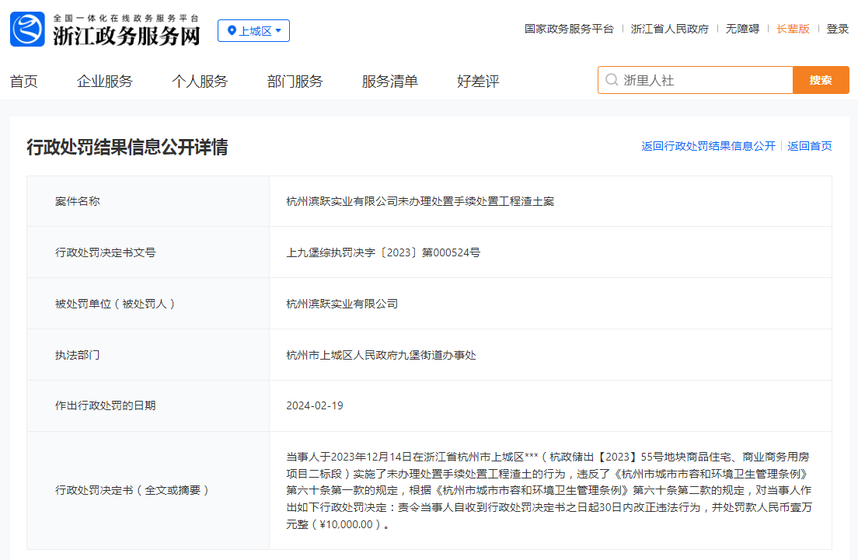Click the 执法部门 label cell
858x560 pixels.
point(148,355)
